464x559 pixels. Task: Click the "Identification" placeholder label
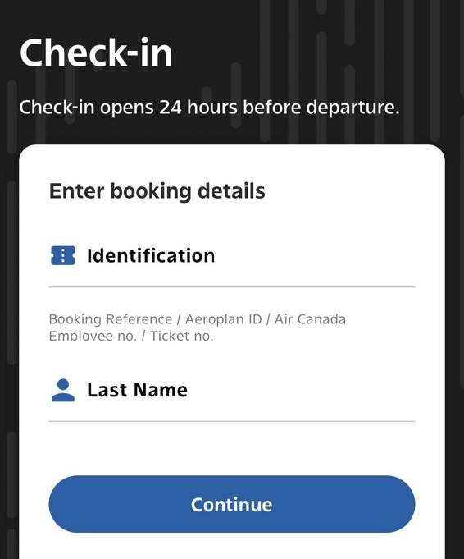coord(151,255)
